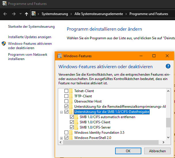Expand chevron before Systemsteuerung breadcrumb
175x158 pixels.
coord(38,14)
